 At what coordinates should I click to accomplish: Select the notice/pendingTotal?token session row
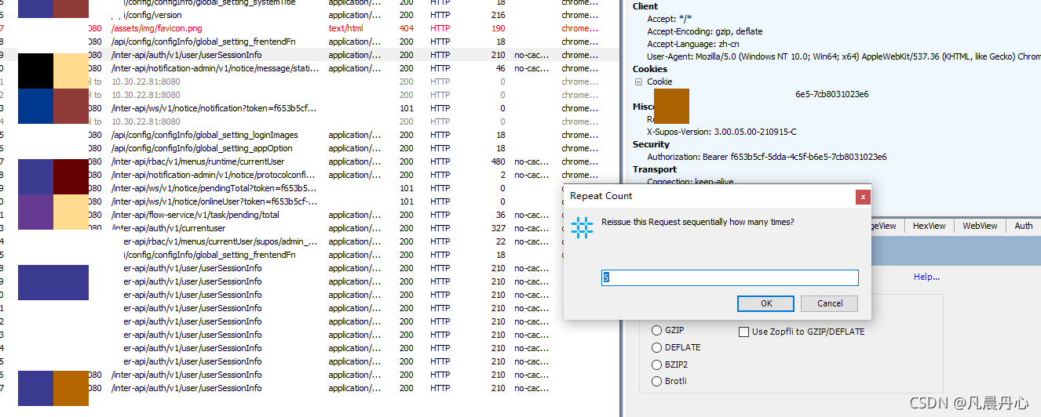pos(310,188)
